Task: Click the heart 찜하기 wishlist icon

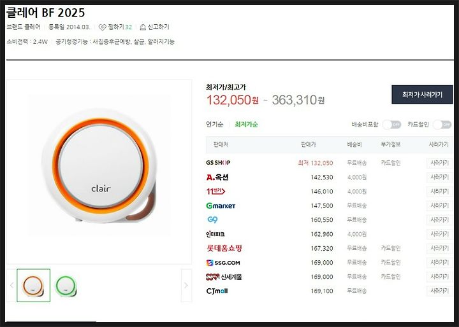Action: click(x=102, y=27)
